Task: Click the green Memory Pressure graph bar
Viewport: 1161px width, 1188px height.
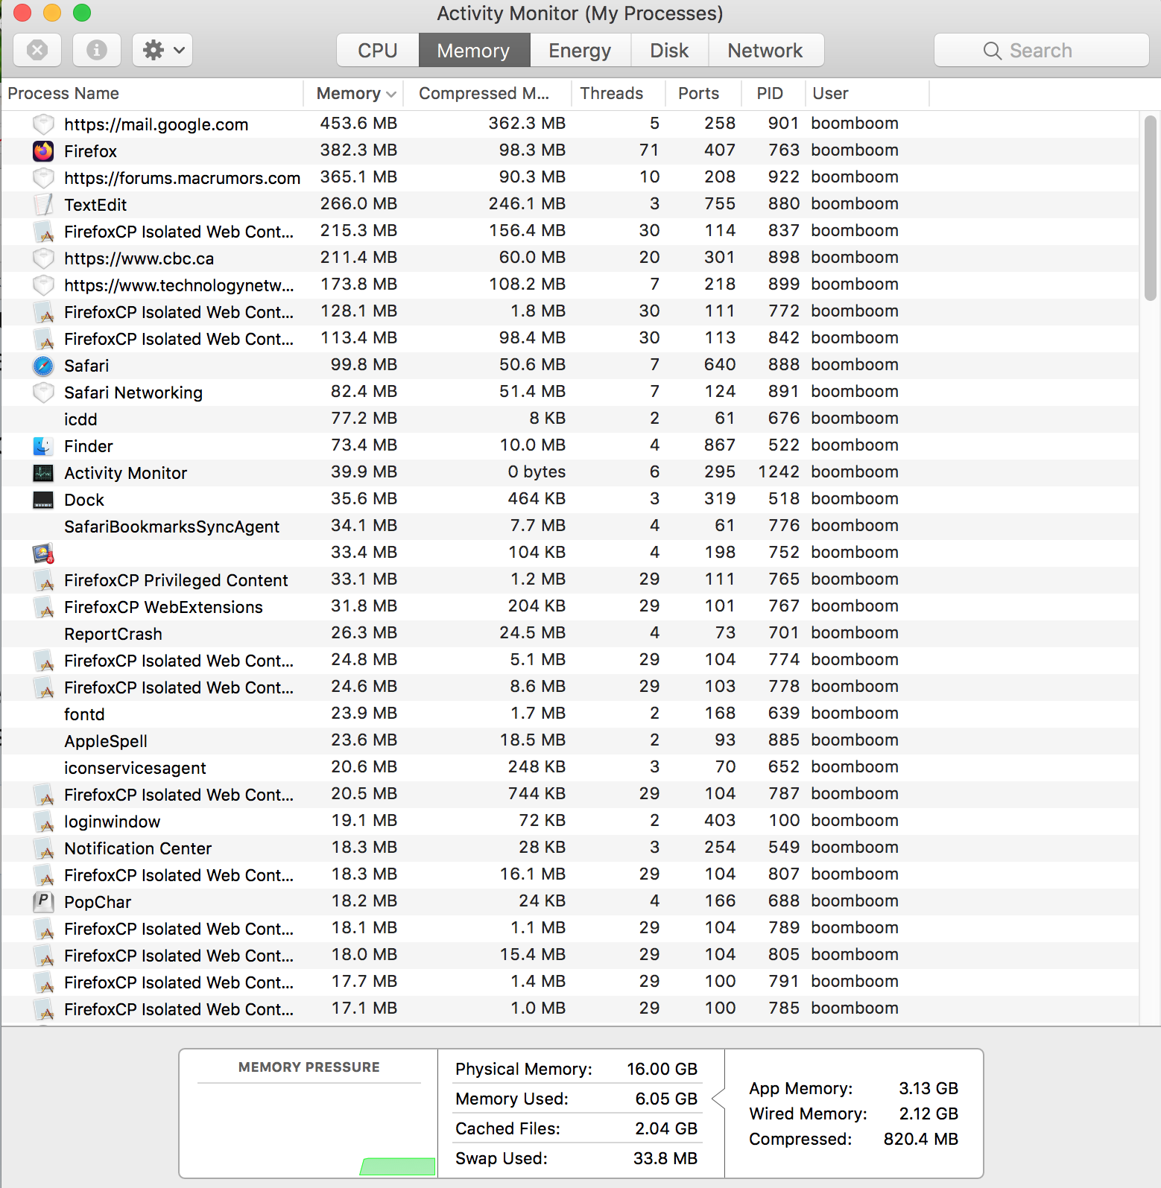Action: [x=398, y=1166]
